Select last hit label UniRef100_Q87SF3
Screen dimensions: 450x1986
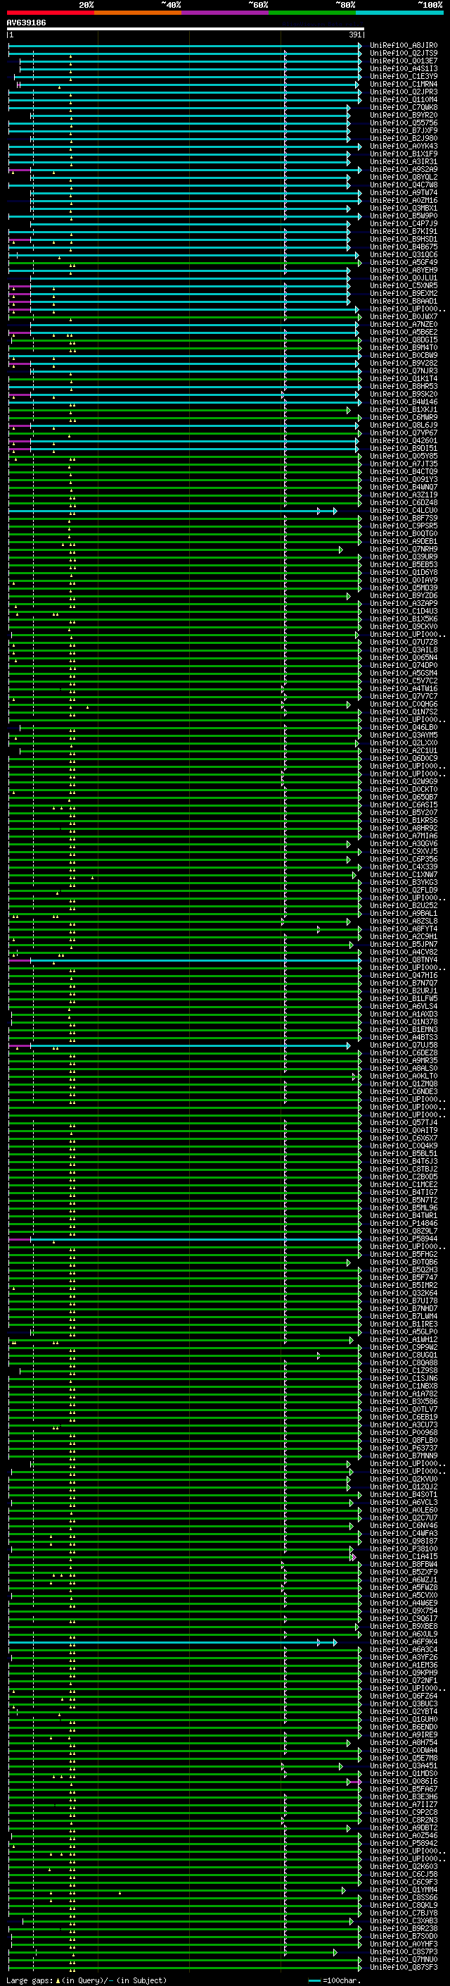[403, 1968]
